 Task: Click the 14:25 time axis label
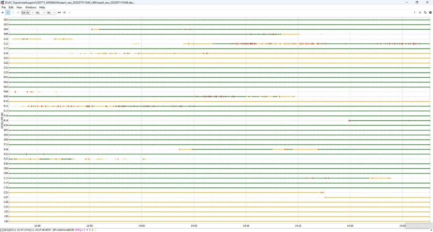click(402, 226)
